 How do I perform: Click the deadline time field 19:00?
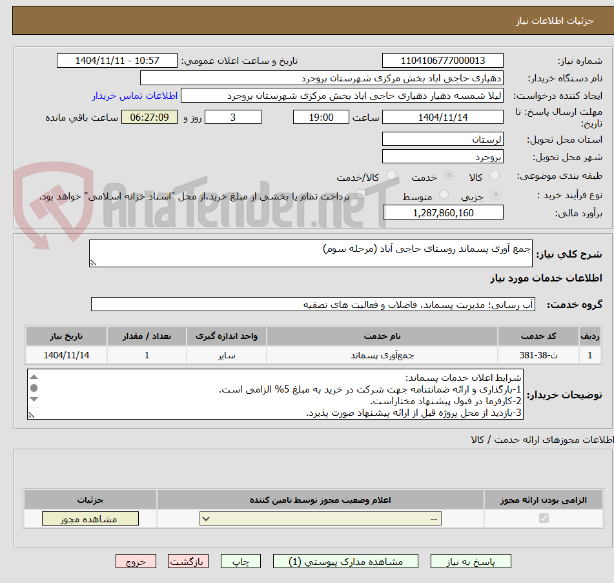click(x=321, y=117)
